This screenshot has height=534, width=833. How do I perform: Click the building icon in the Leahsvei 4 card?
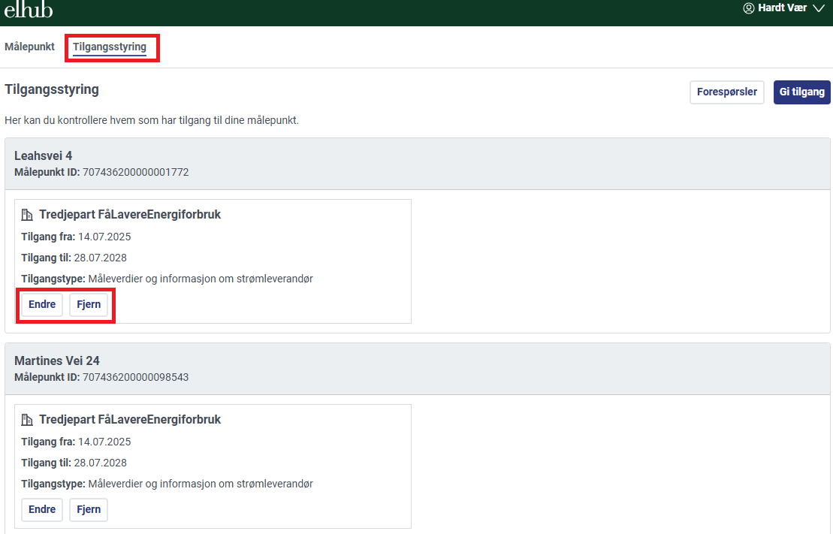[27, 215]
